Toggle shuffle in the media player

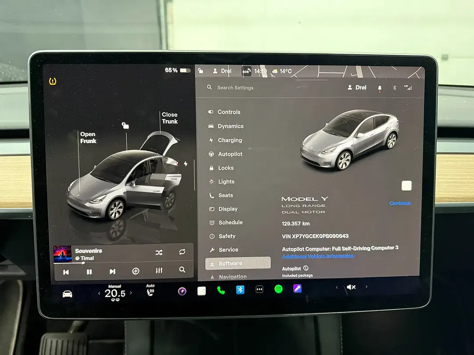click(x=159, y=252)
